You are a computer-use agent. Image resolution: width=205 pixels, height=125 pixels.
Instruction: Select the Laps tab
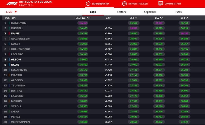(x=93, y=12)
